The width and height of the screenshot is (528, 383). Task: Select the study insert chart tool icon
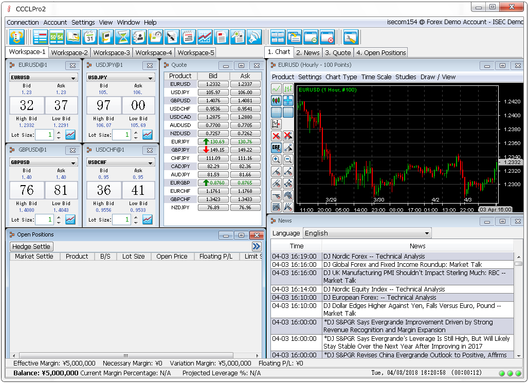click(276, 124)
